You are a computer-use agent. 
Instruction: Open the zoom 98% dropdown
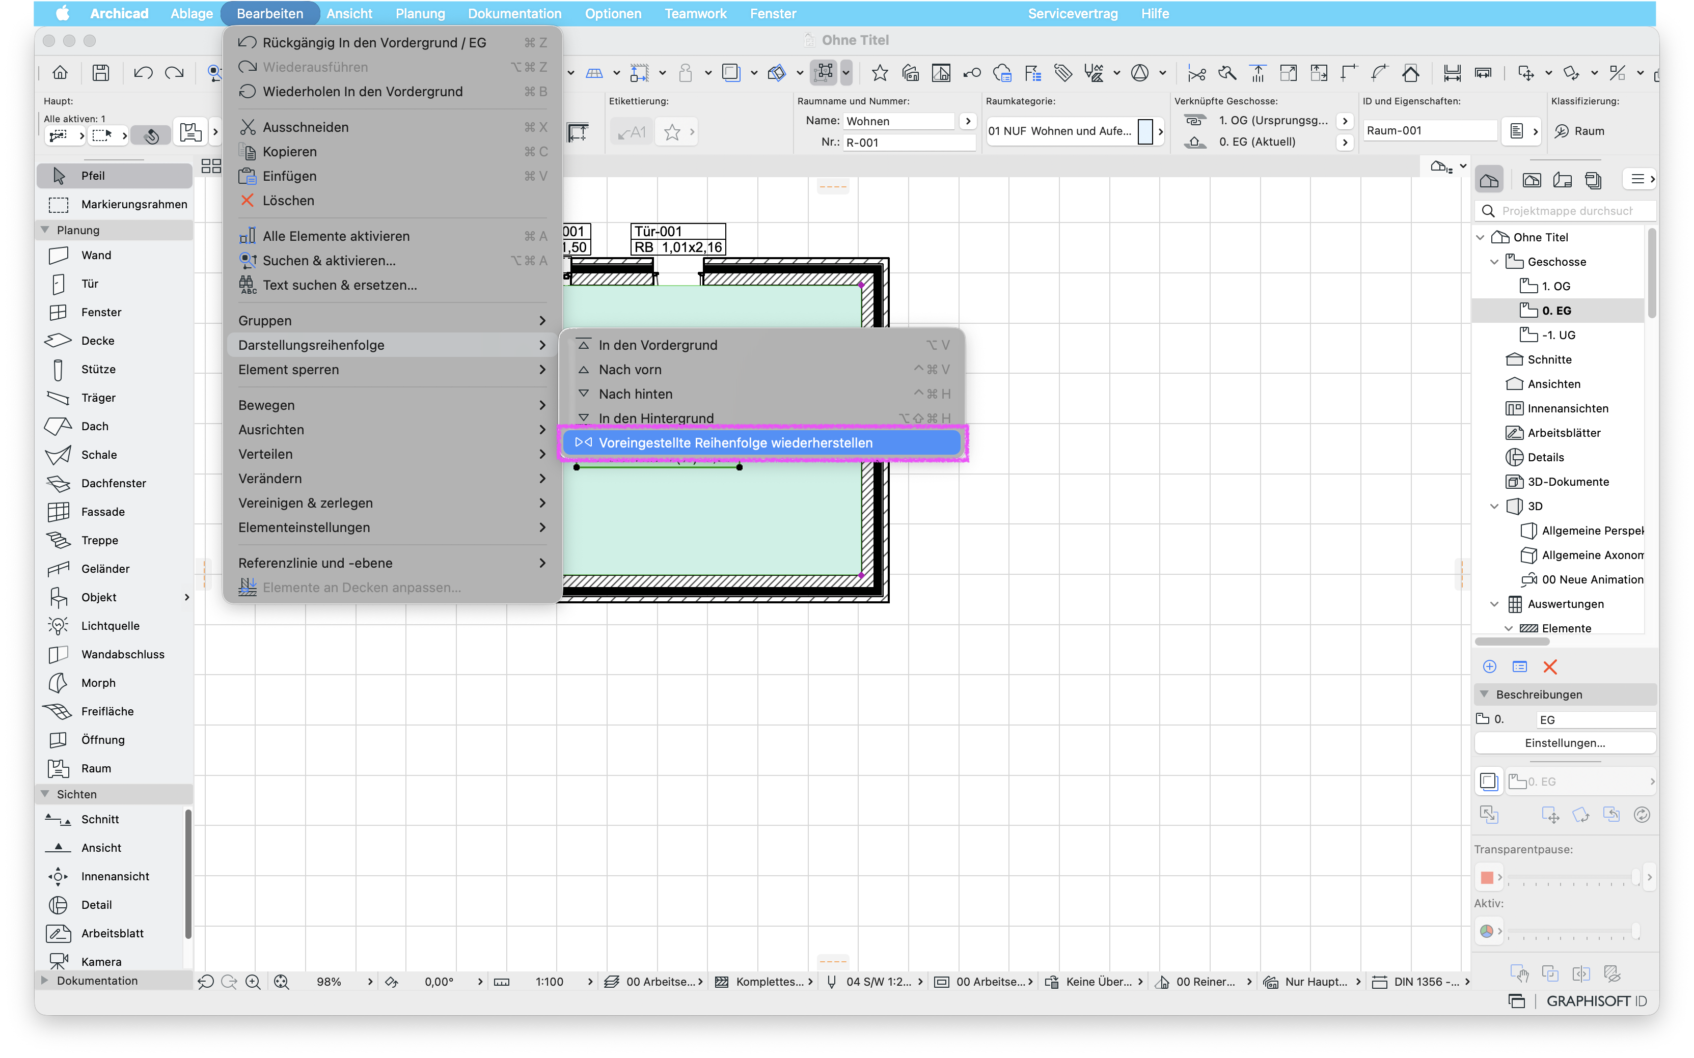370,983
